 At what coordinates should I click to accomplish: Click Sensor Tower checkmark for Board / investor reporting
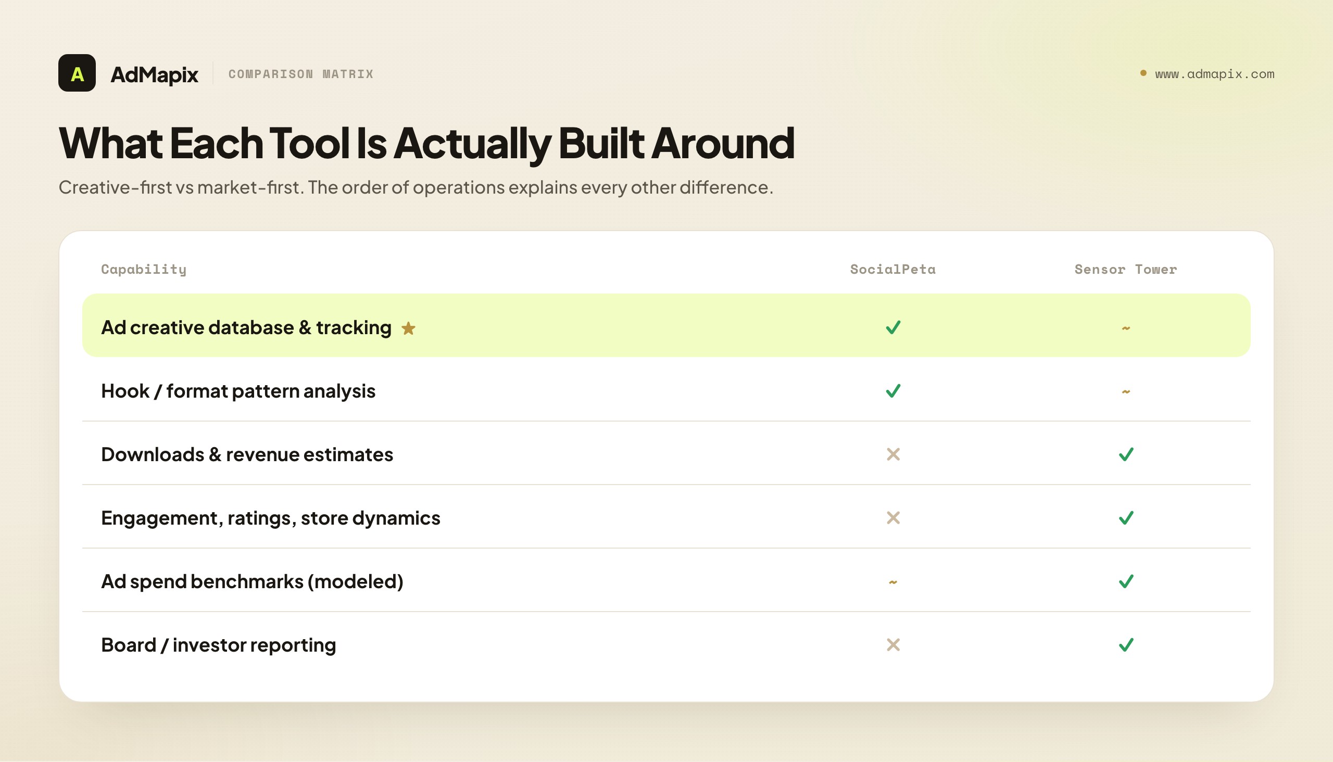[1126, 645]
